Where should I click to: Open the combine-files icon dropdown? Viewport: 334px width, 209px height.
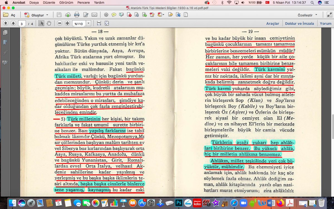[161, 15]
